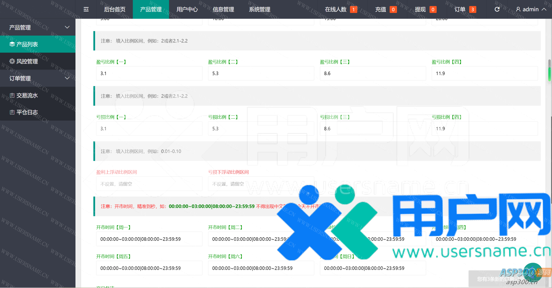Open the admin account dropdown arrow
This screenshot has height=288, width=552.
click(x=544, y=9)
